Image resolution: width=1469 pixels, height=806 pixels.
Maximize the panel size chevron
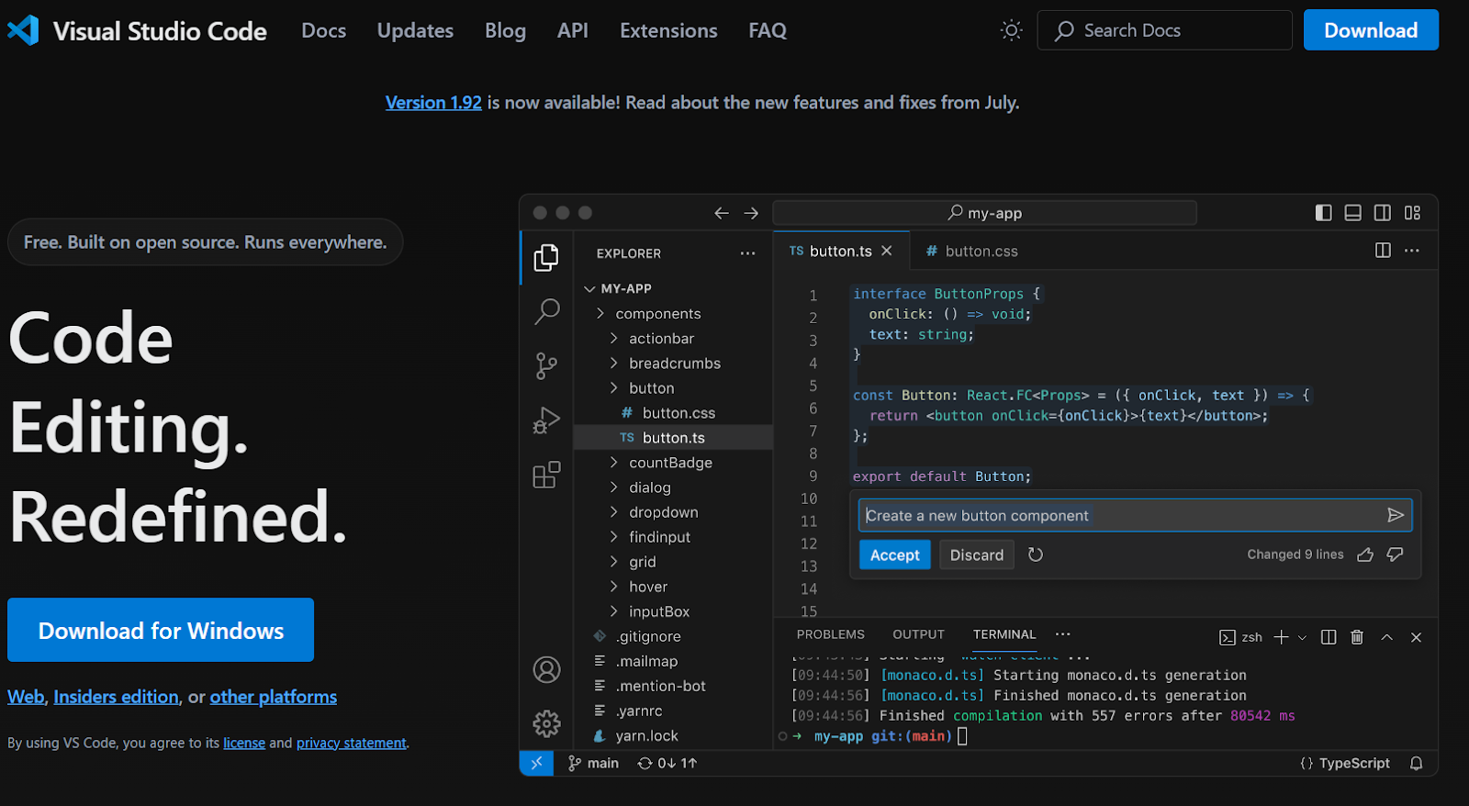(1386, 637)
